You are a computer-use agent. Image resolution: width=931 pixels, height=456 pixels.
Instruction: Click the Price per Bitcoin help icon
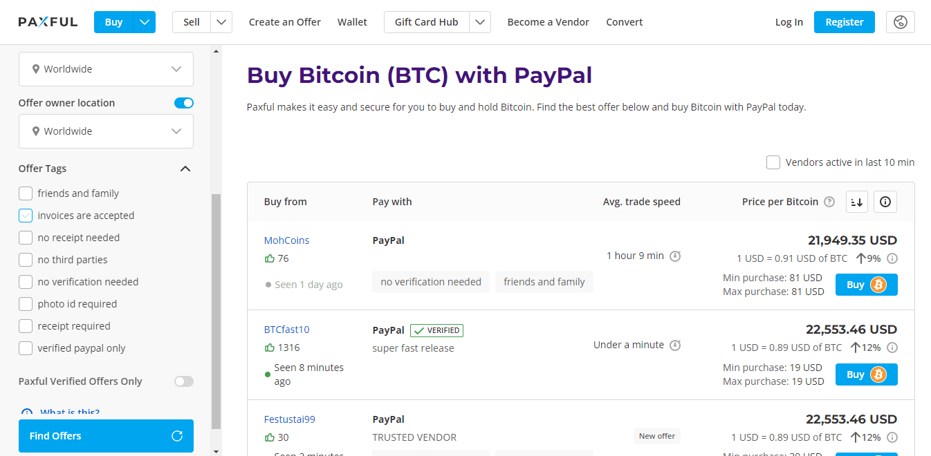[829, 202]
